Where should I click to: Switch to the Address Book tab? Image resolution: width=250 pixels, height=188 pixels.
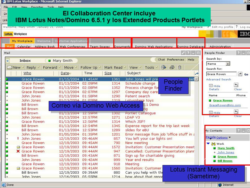(x=45, y=46)
